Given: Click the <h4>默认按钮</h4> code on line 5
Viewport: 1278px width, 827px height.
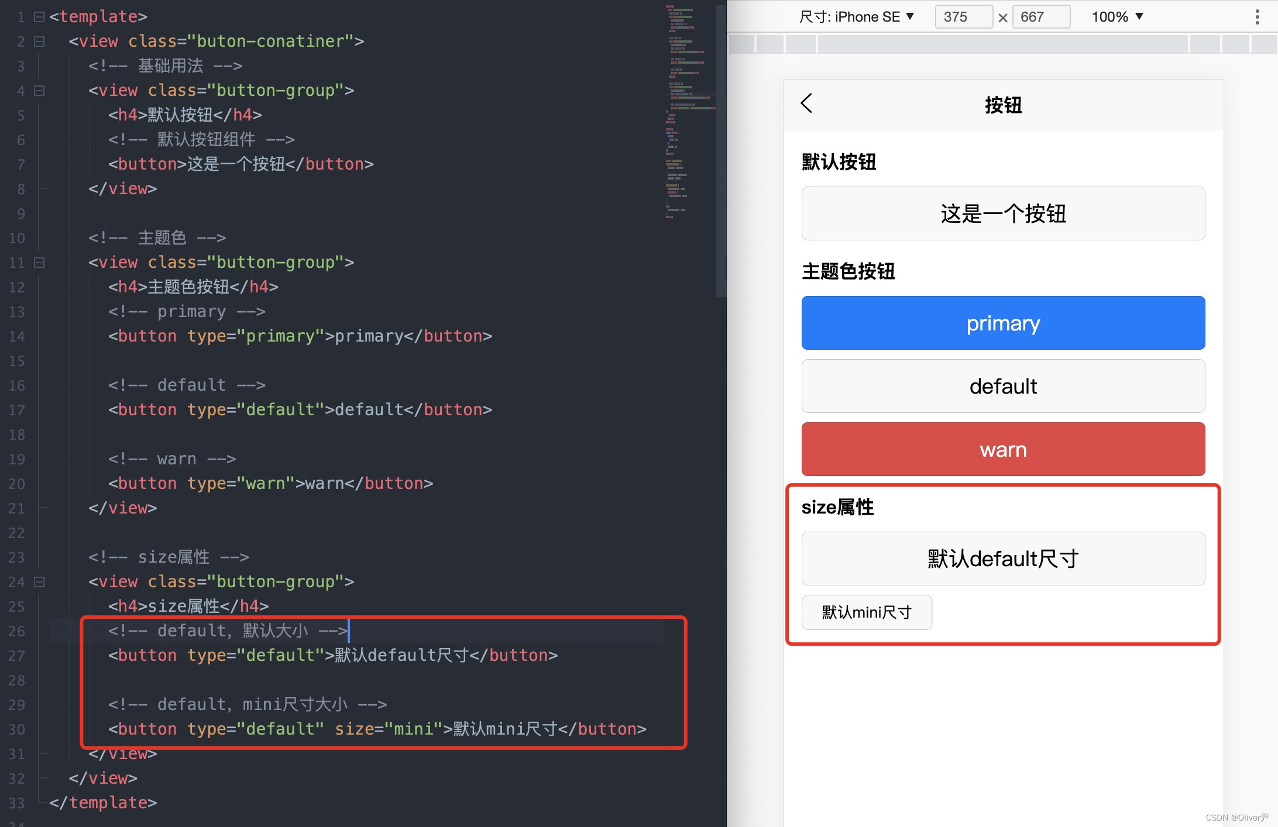Looking at the screenshot, I should click(x=185, y=115).
